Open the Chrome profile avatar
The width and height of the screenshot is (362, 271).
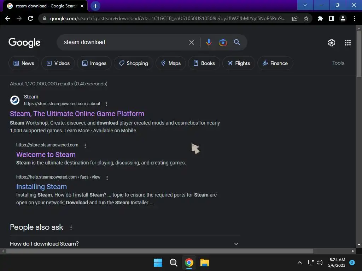343,18
